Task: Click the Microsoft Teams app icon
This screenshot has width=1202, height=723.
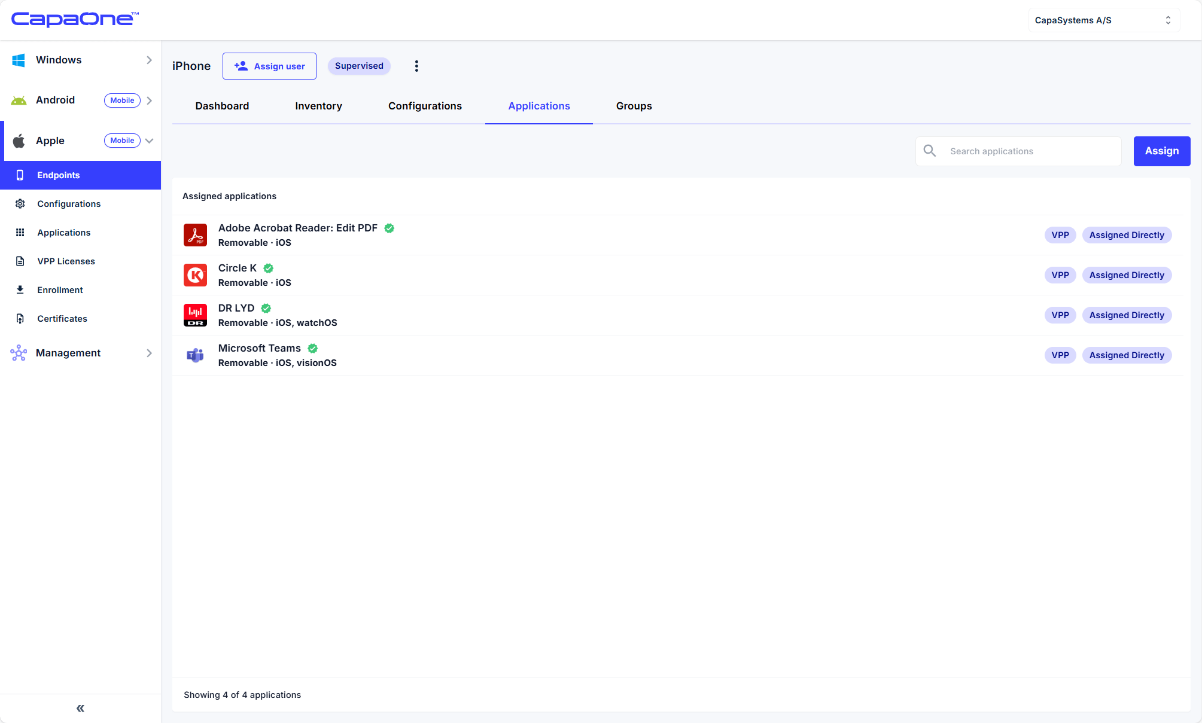Action: pos(195,355)
